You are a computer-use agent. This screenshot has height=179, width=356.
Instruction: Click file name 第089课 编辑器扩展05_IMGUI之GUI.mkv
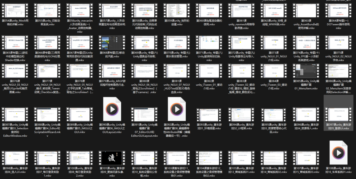click(x=80, y=128)
